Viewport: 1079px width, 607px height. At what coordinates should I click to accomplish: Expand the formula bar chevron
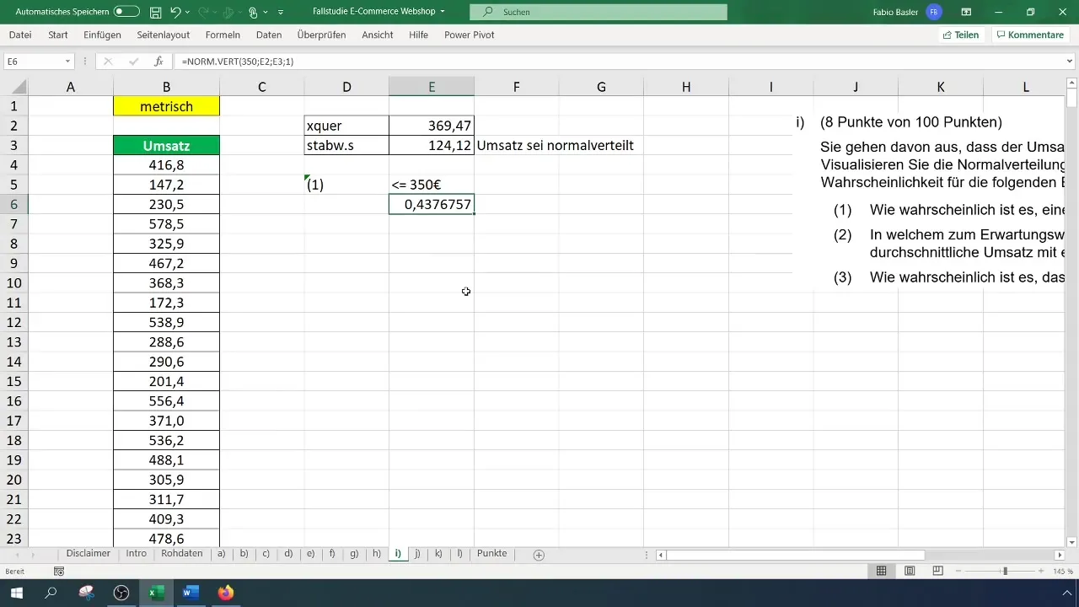point(1071,62)
